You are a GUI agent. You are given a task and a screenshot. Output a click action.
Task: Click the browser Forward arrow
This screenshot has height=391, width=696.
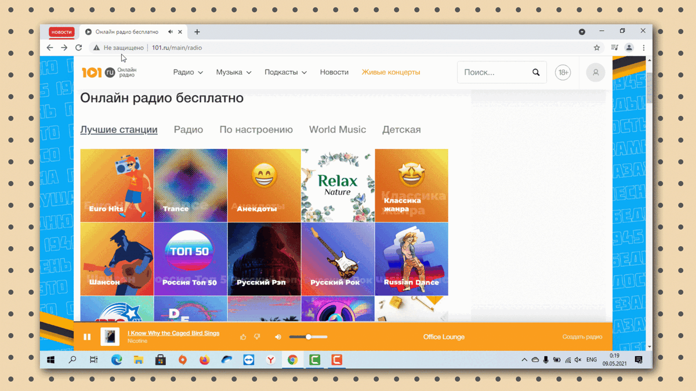click(x=64, y=47)
